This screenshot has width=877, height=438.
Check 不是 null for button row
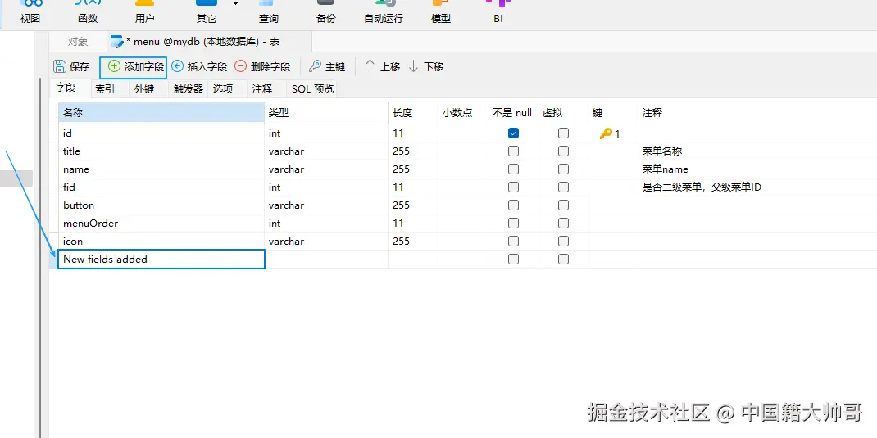[513, 205]
